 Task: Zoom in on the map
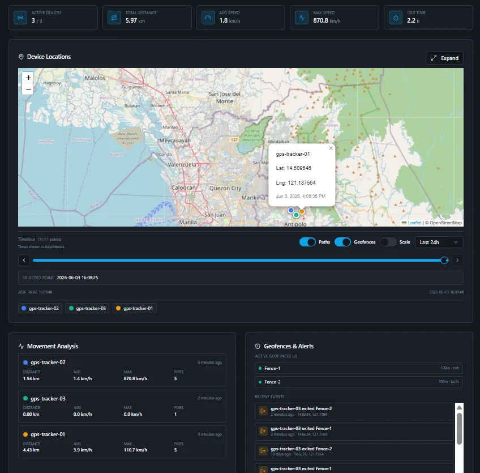[x=28, y=78]
